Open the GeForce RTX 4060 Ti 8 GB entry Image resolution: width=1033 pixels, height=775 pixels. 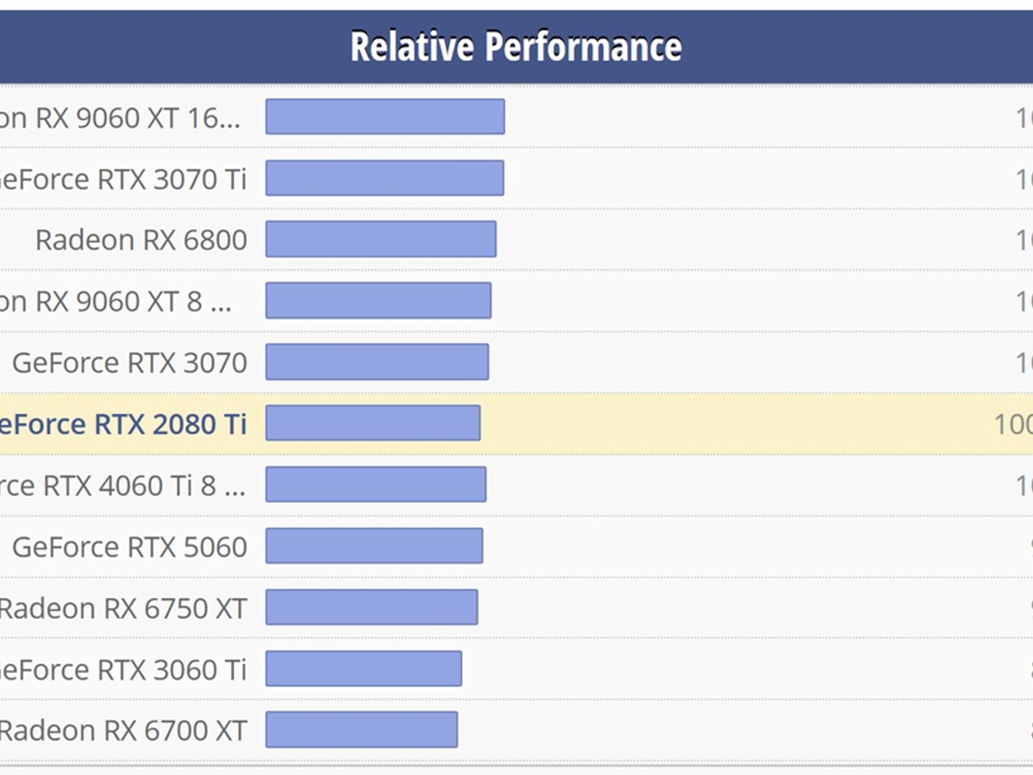123,486
